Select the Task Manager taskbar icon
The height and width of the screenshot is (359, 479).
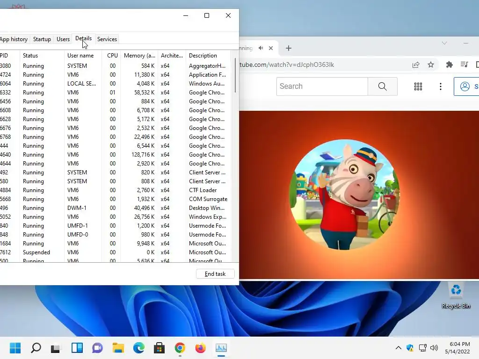[x=221, y=348]
